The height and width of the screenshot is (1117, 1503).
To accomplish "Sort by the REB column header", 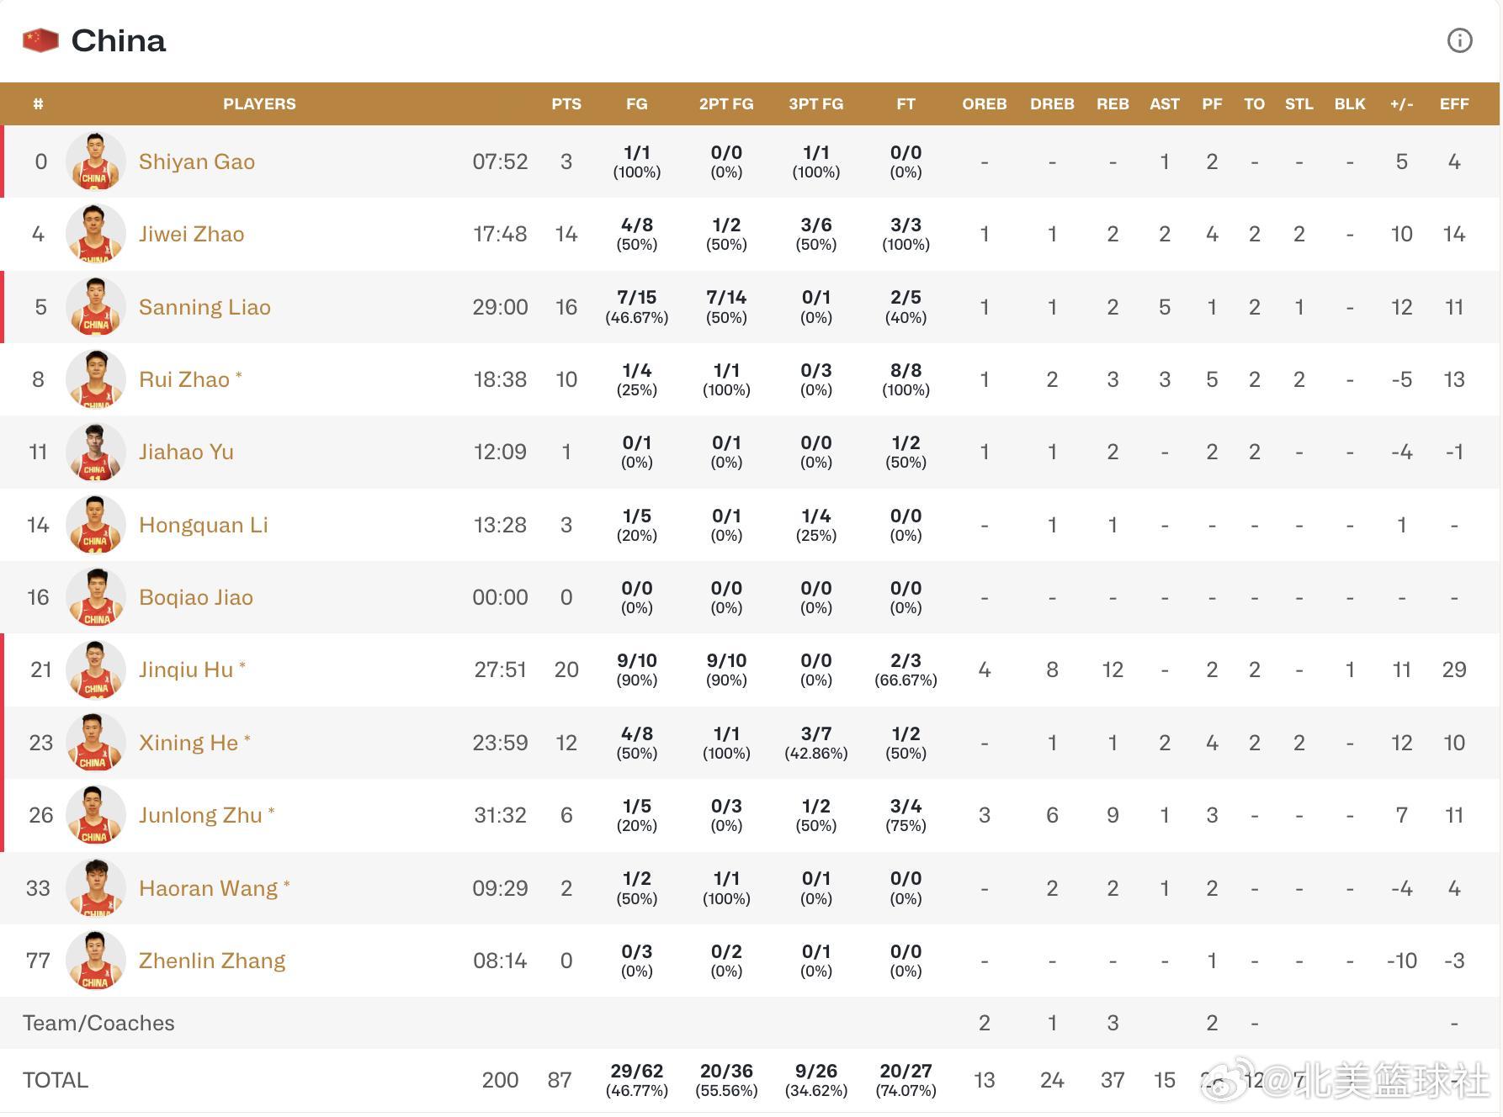I will 1113,104.
